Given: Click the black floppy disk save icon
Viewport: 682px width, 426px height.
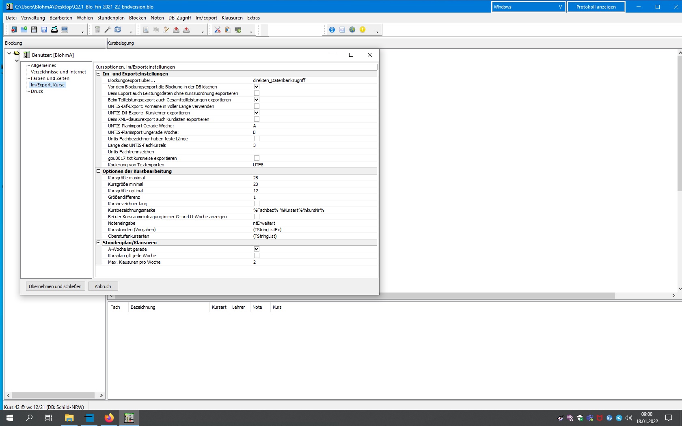Looking at the screenshot, I should [x=34, y=30].
